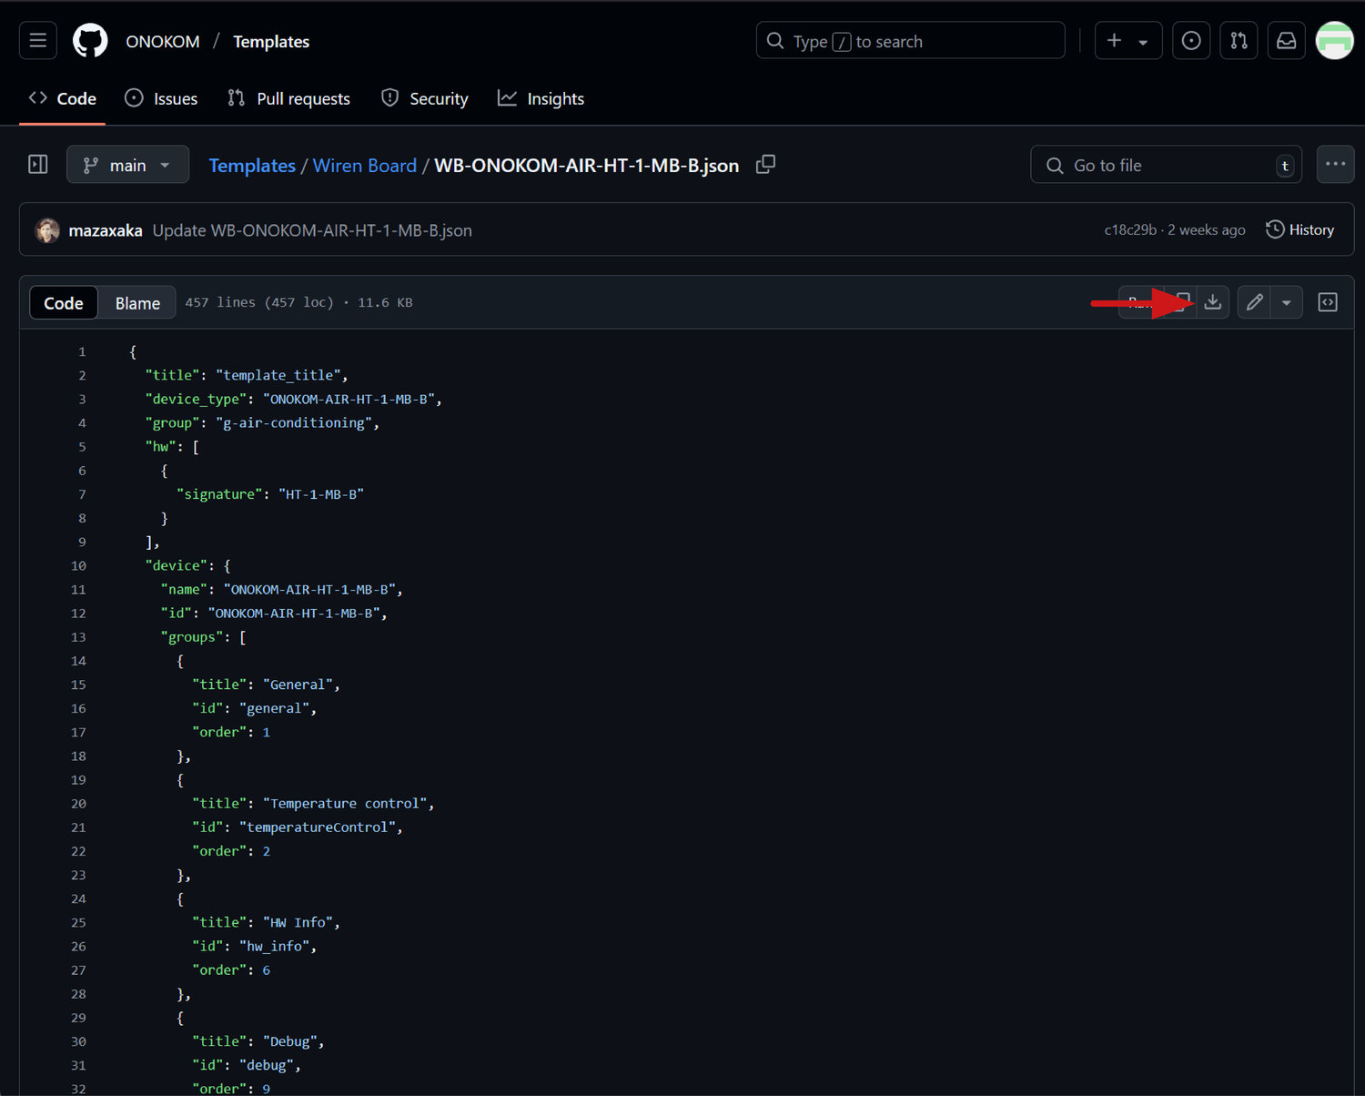This screenshot has width=1365, height=1096.
Task: Switch to the Security tab
Action: 424,98
